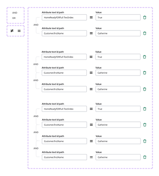The width and height of the screenshot is (159, 176).
Task: Focus first Attribute text id path field
Action: coord(64,18)
